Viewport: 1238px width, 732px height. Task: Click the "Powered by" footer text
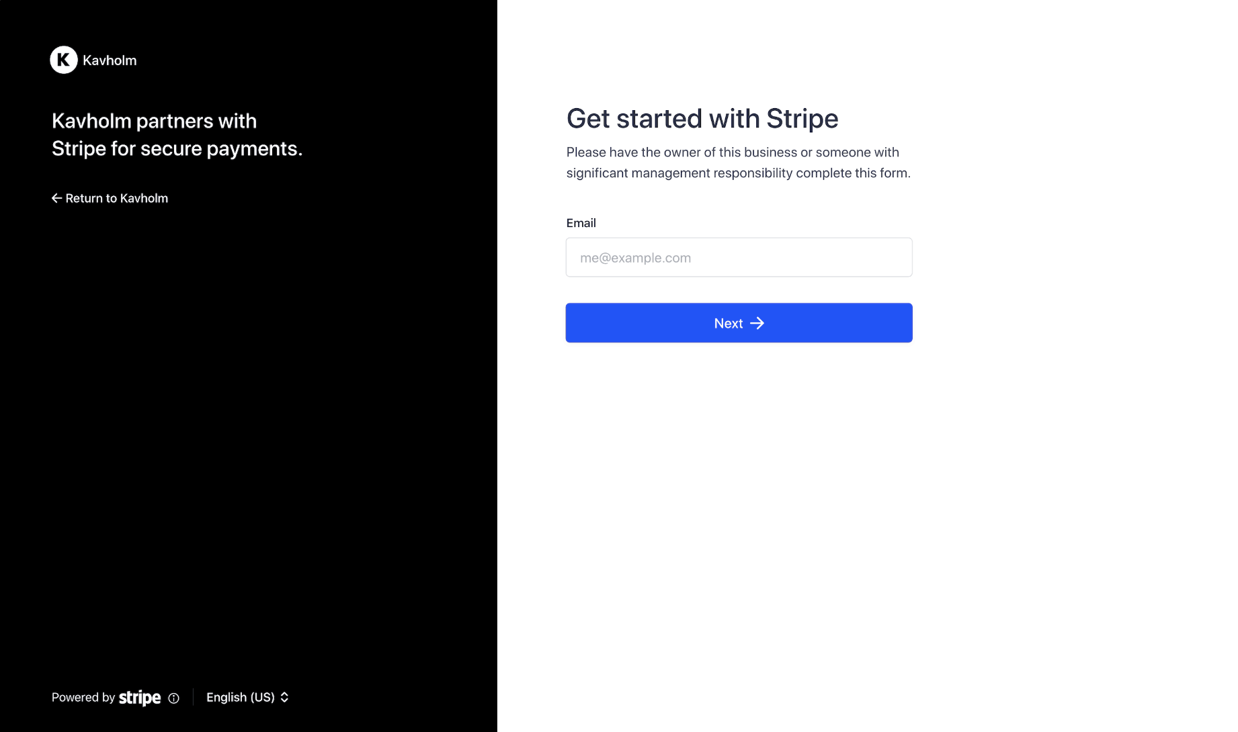pyautogui.click(x=83, y=697)
